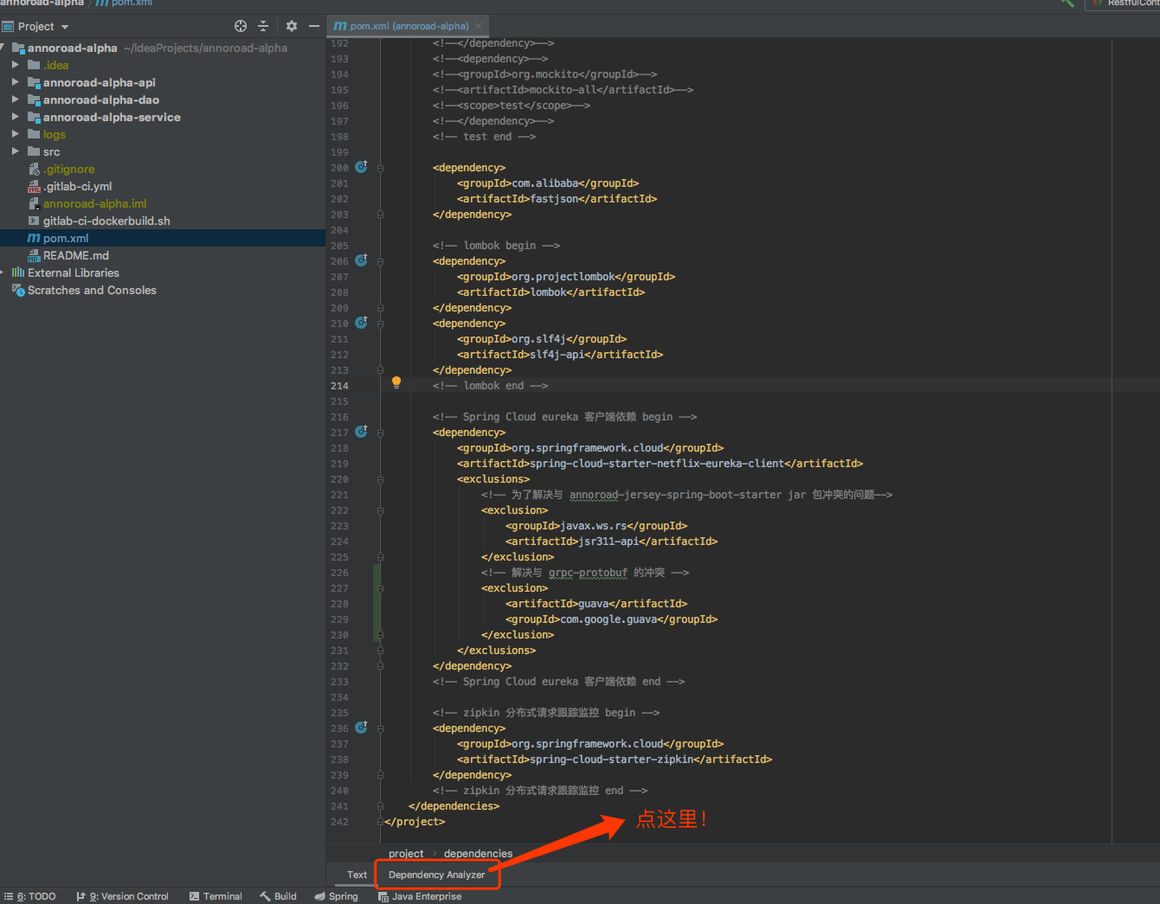This screenshot has height=904, width=1160.
Task: Open the Version Control tool window
Action: (x=122, y=896)
